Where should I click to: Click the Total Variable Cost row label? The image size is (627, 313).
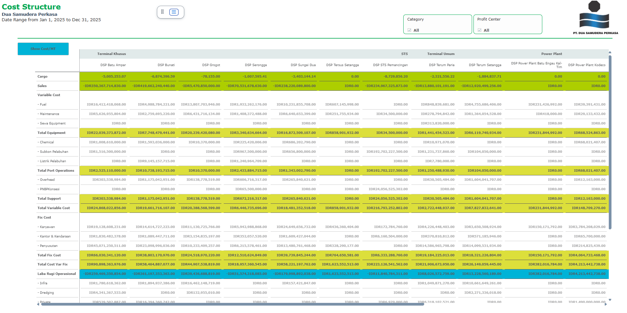(54, 208)
